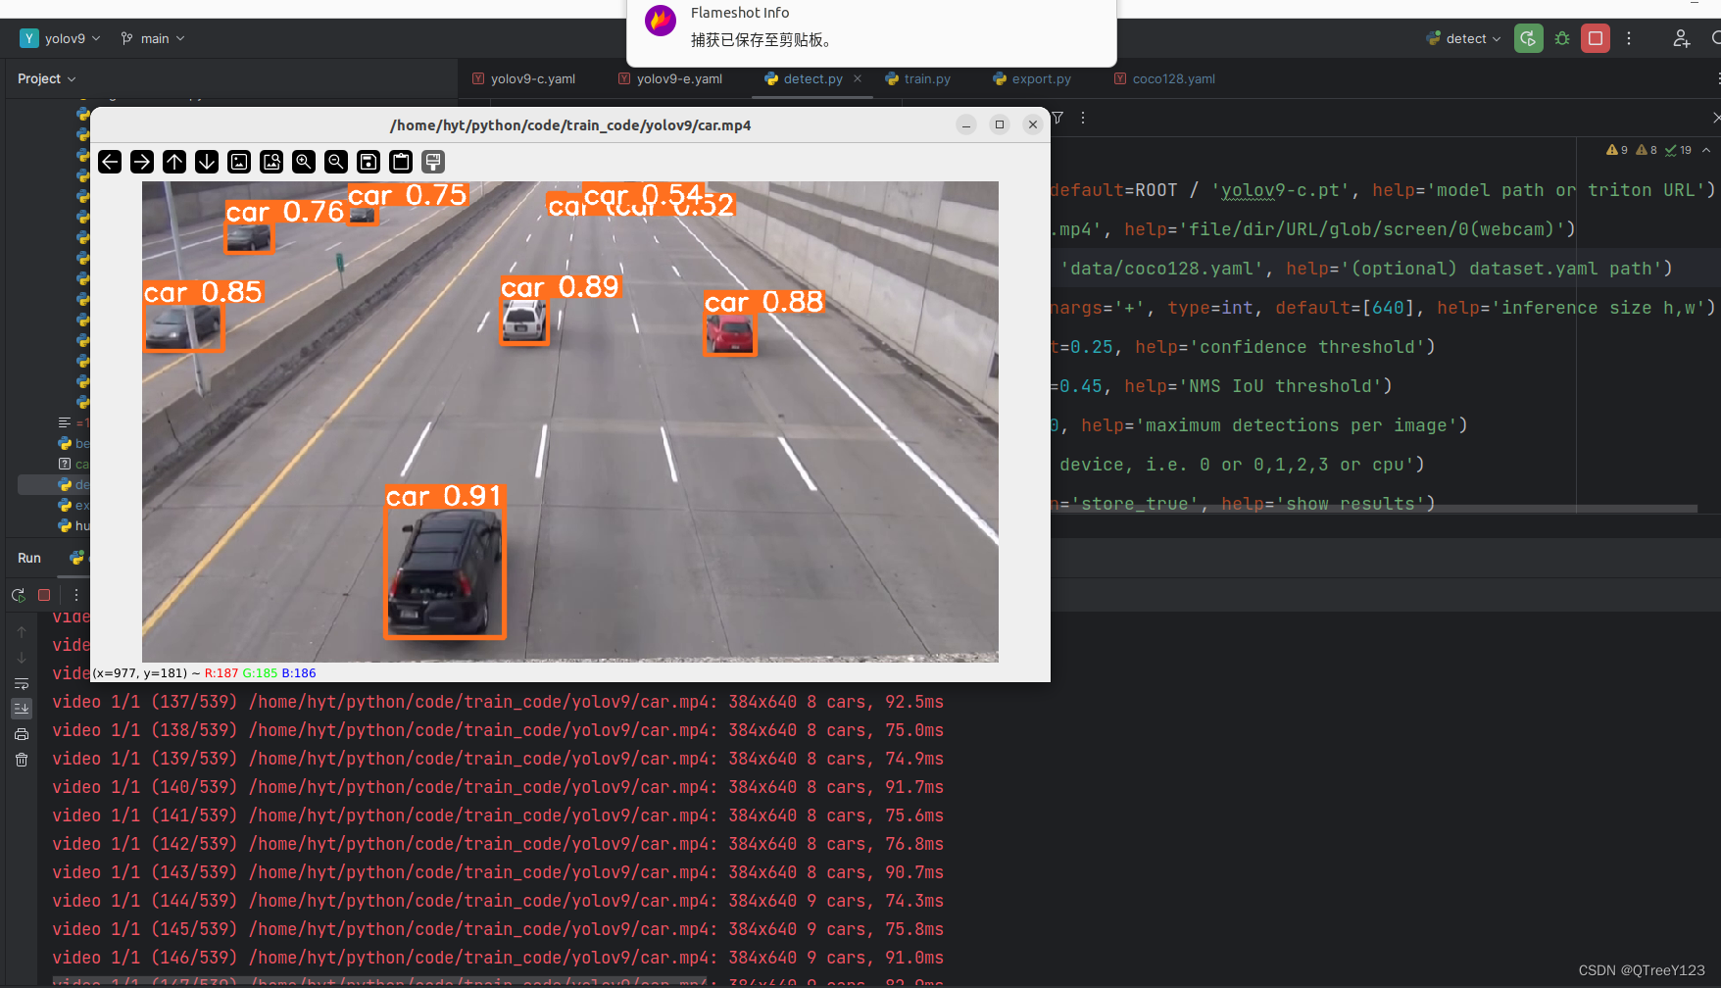
Task: Expand inspections widget chevron
Action: (x=1706, y=150)
